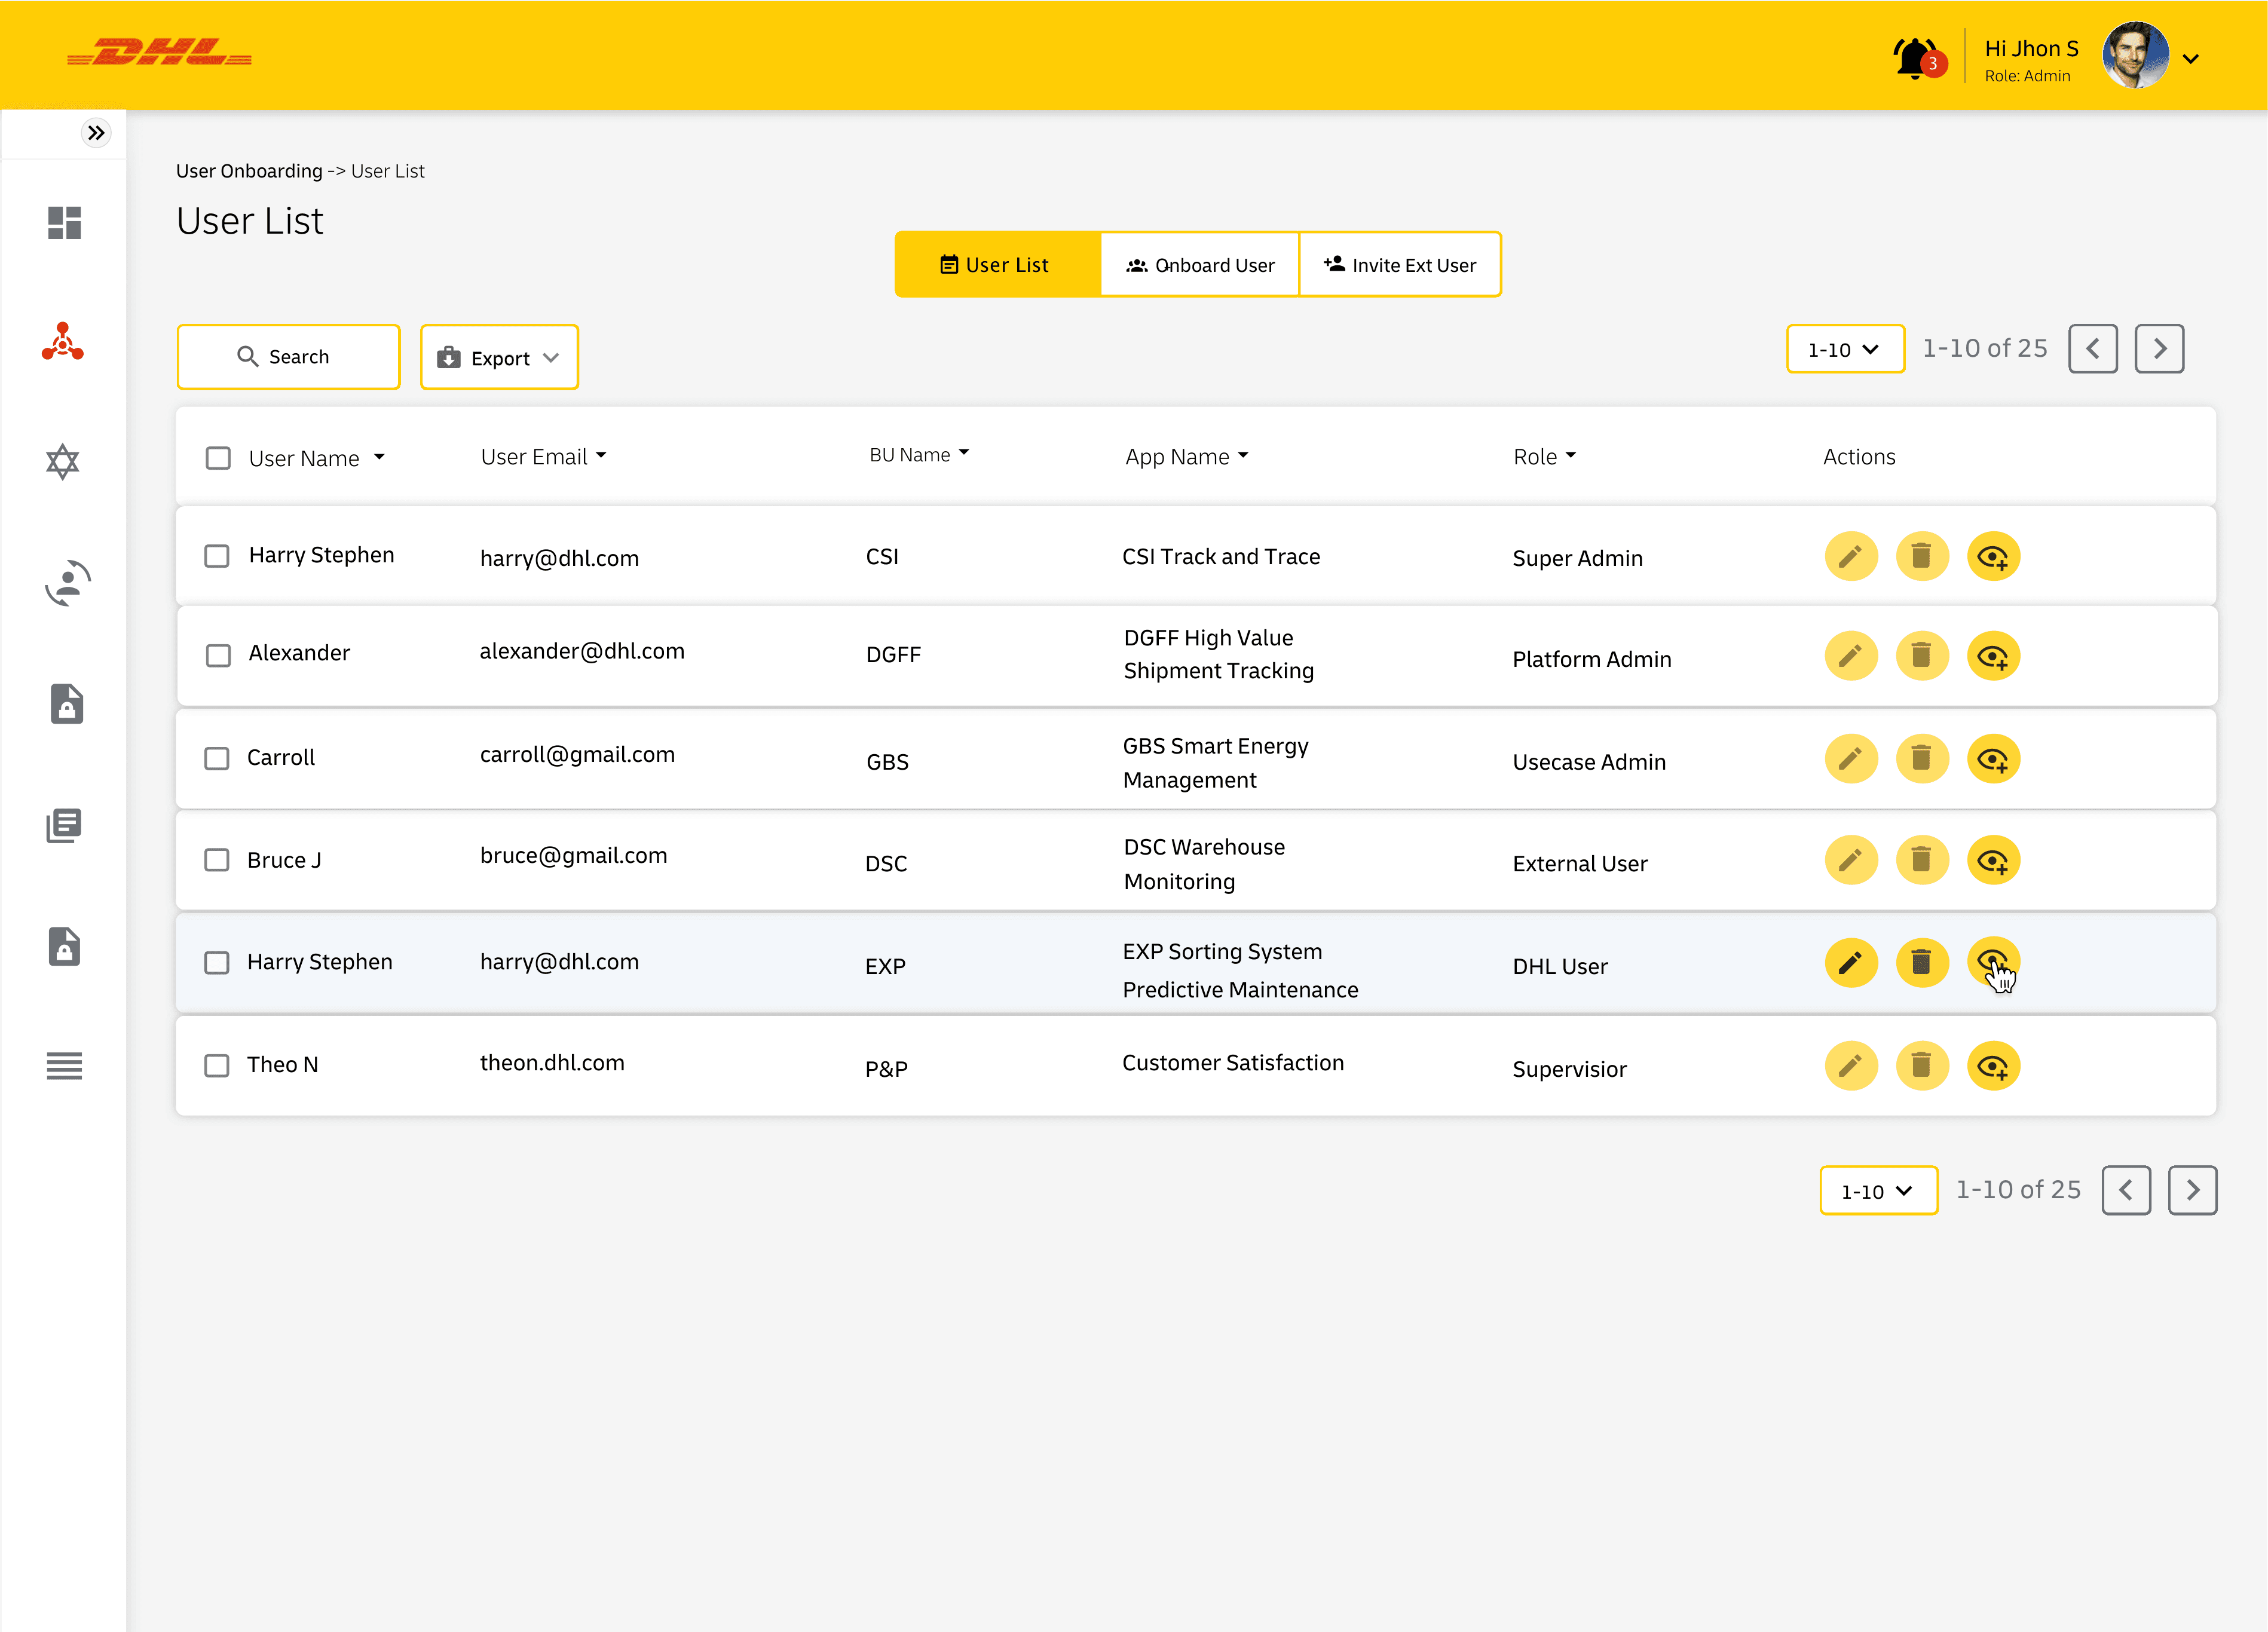This screenshot has height=1632, width=2268.
Task: Open the stacked documents library sidebar icon
Action: (64, 826)
